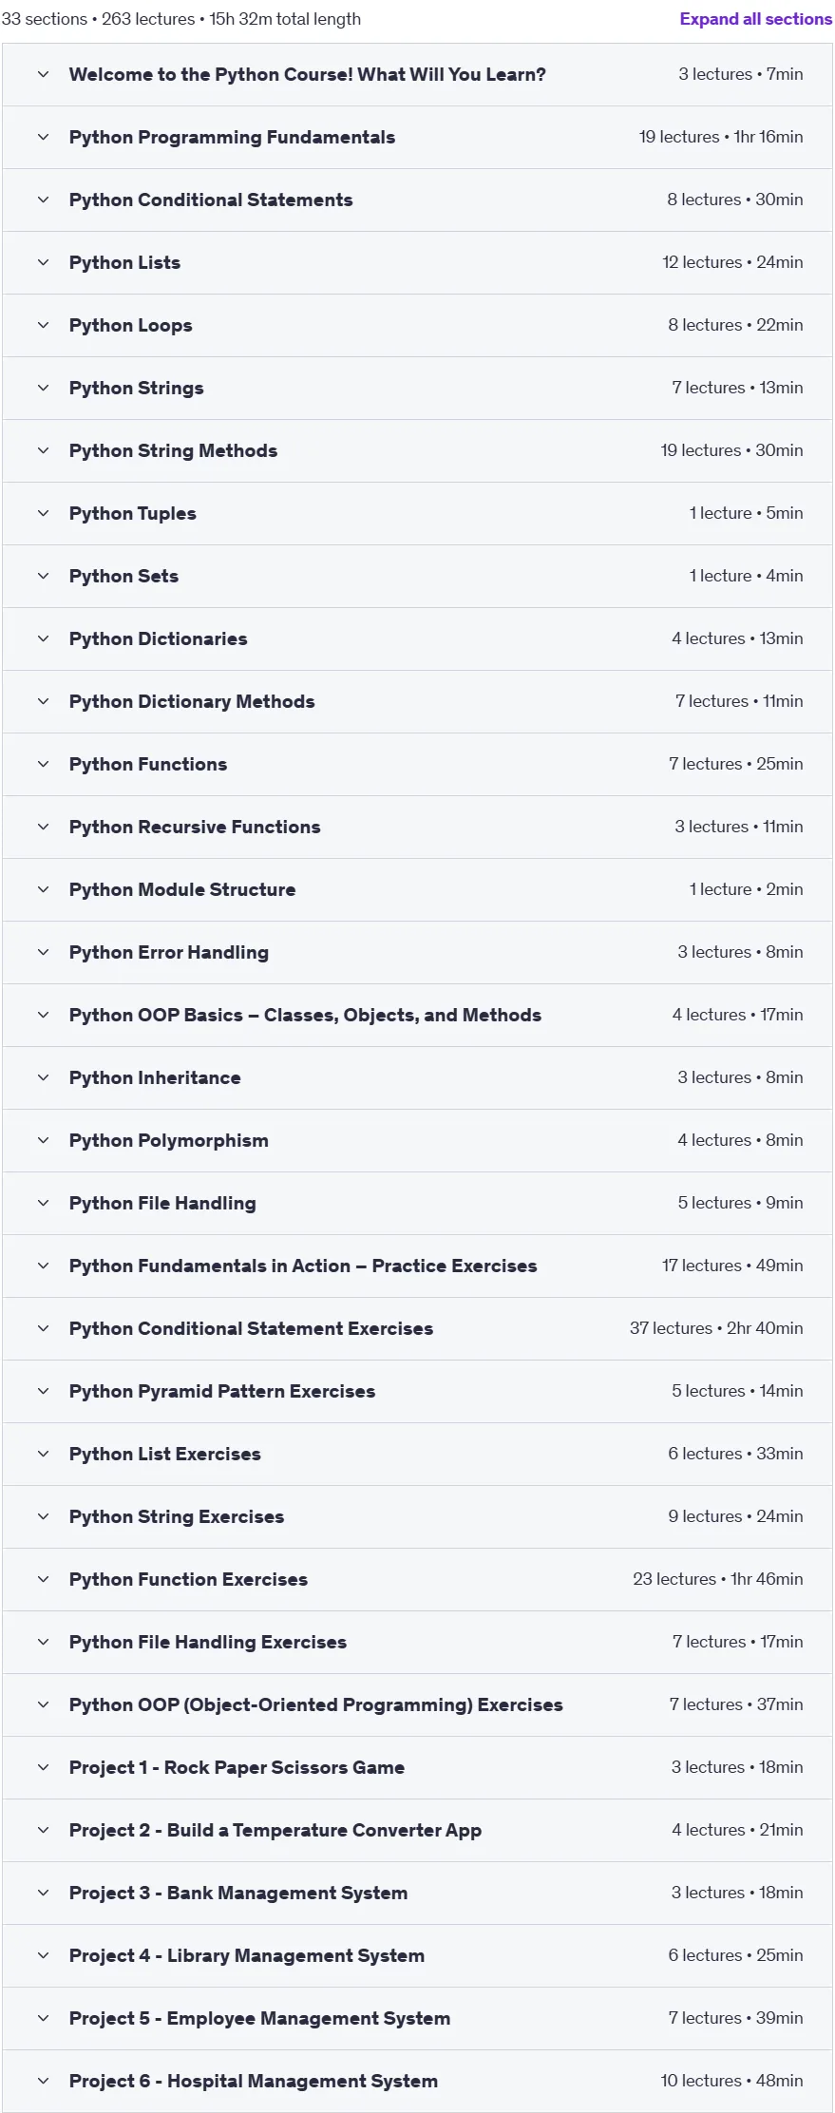Select Python Recursive Functions heading
Screen dimensions: 835x2113
point(195,827)
